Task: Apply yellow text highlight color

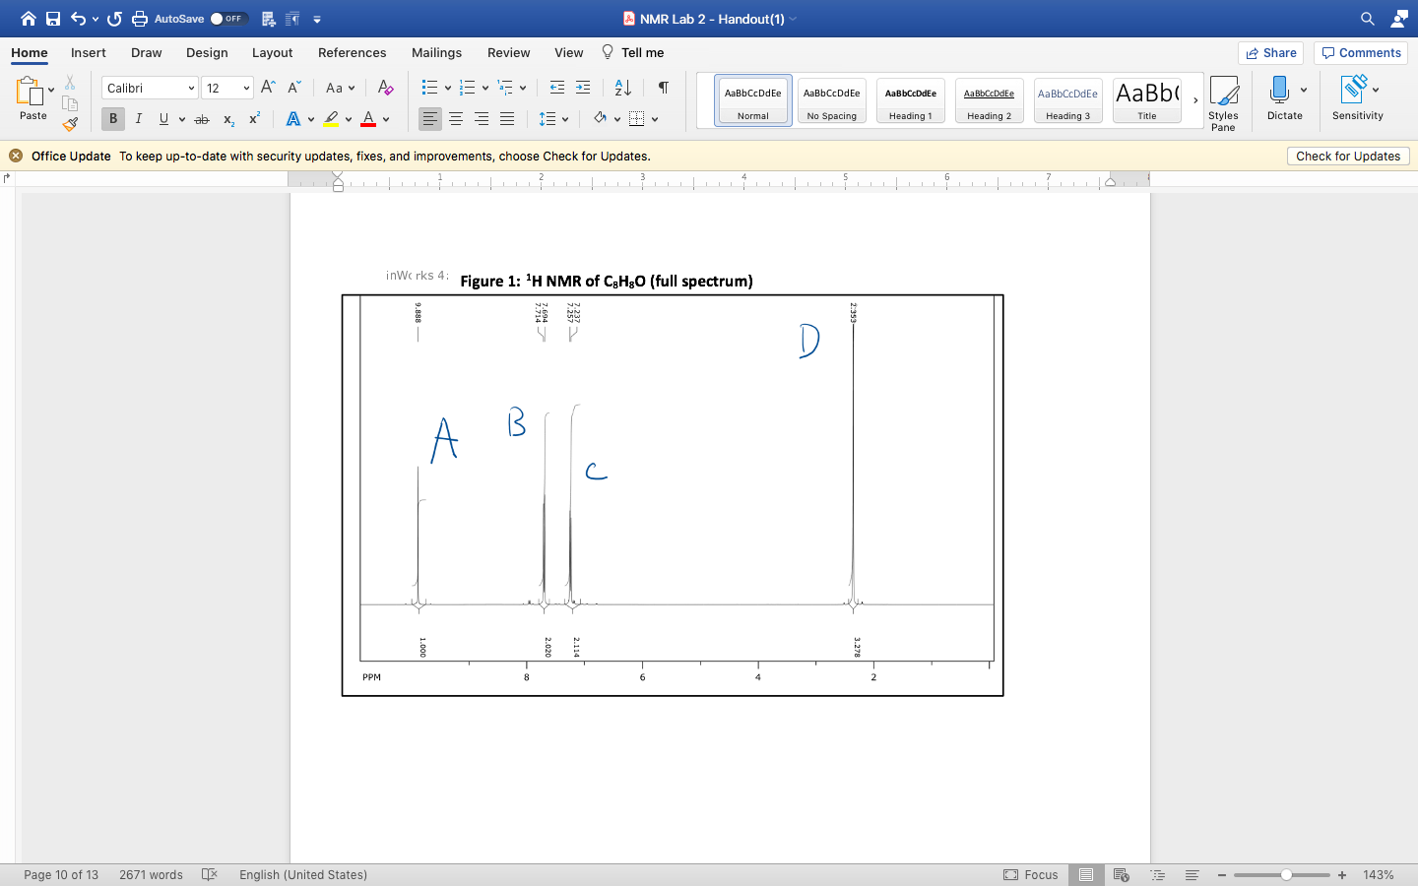Action: (333, 118)
